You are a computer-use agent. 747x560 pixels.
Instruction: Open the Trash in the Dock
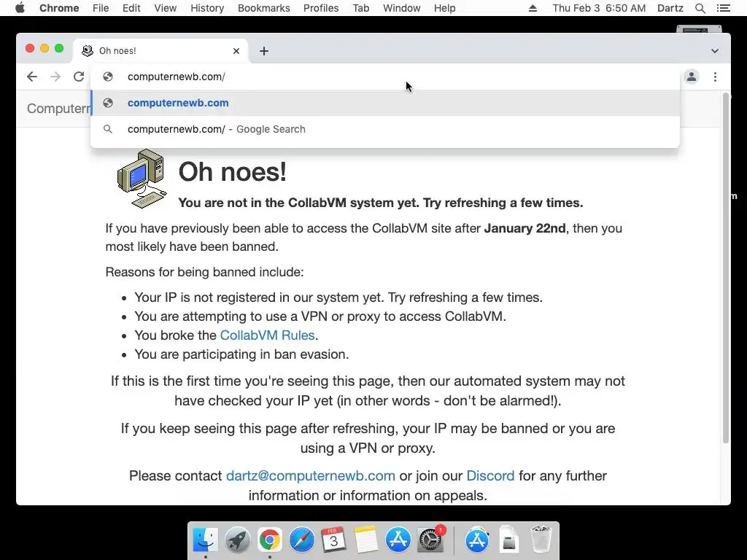tap(541, 540)
